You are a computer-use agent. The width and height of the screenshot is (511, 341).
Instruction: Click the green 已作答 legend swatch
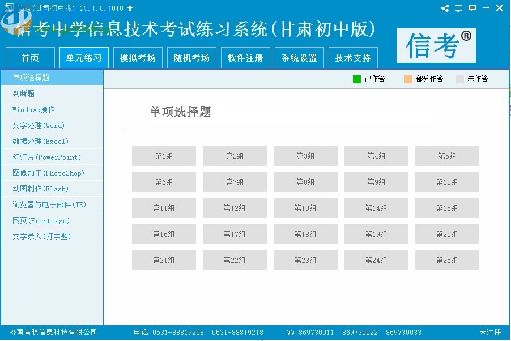click(357, 79)
